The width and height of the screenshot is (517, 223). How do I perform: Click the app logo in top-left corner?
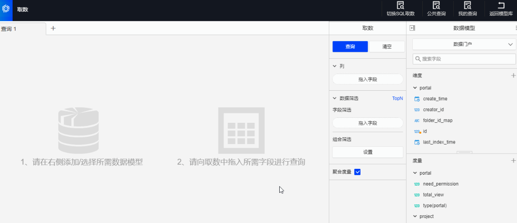[6, 9]
